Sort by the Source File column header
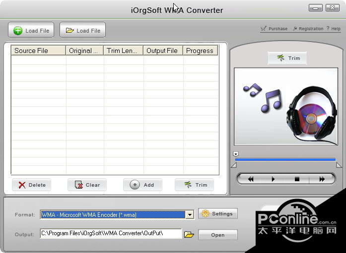Screen dimensions: 346x253 (38, 51)
